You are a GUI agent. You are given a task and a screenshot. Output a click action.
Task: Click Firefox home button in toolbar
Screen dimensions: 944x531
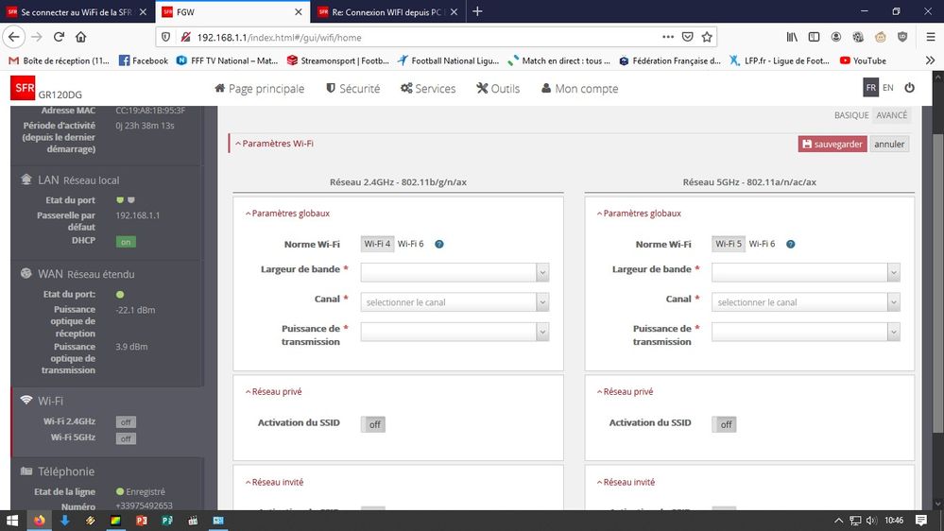81,37
